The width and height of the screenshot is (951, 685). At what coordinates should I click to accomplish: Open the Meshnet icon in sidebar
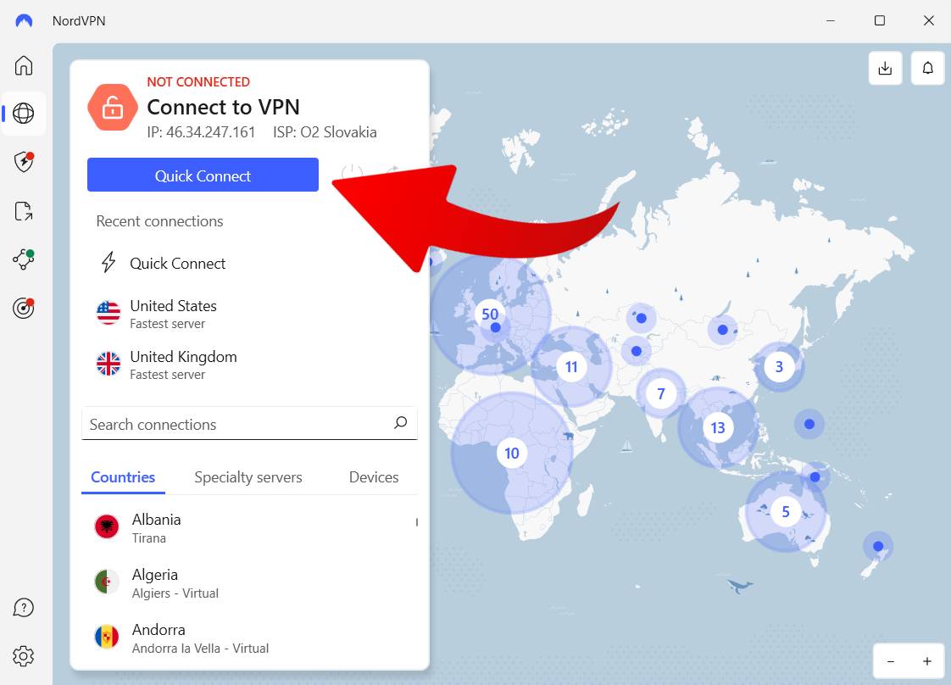(x=24, y=259)
